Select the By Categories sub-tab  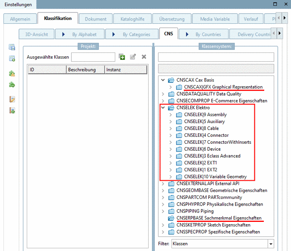[132, 34]
